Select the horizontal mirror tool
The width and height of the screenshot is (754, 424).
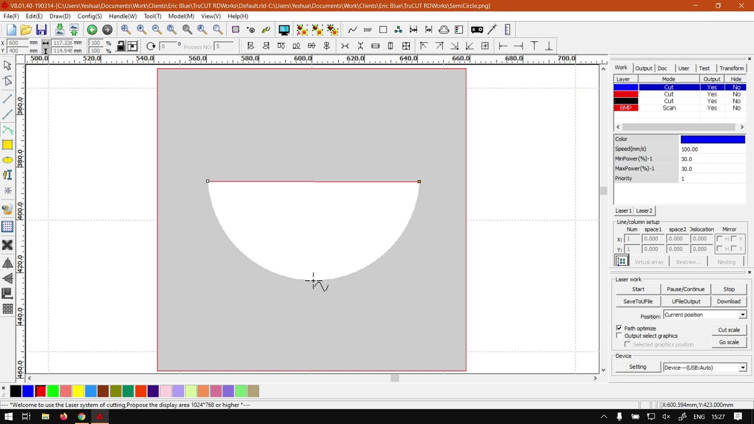[x=8, y=263]
